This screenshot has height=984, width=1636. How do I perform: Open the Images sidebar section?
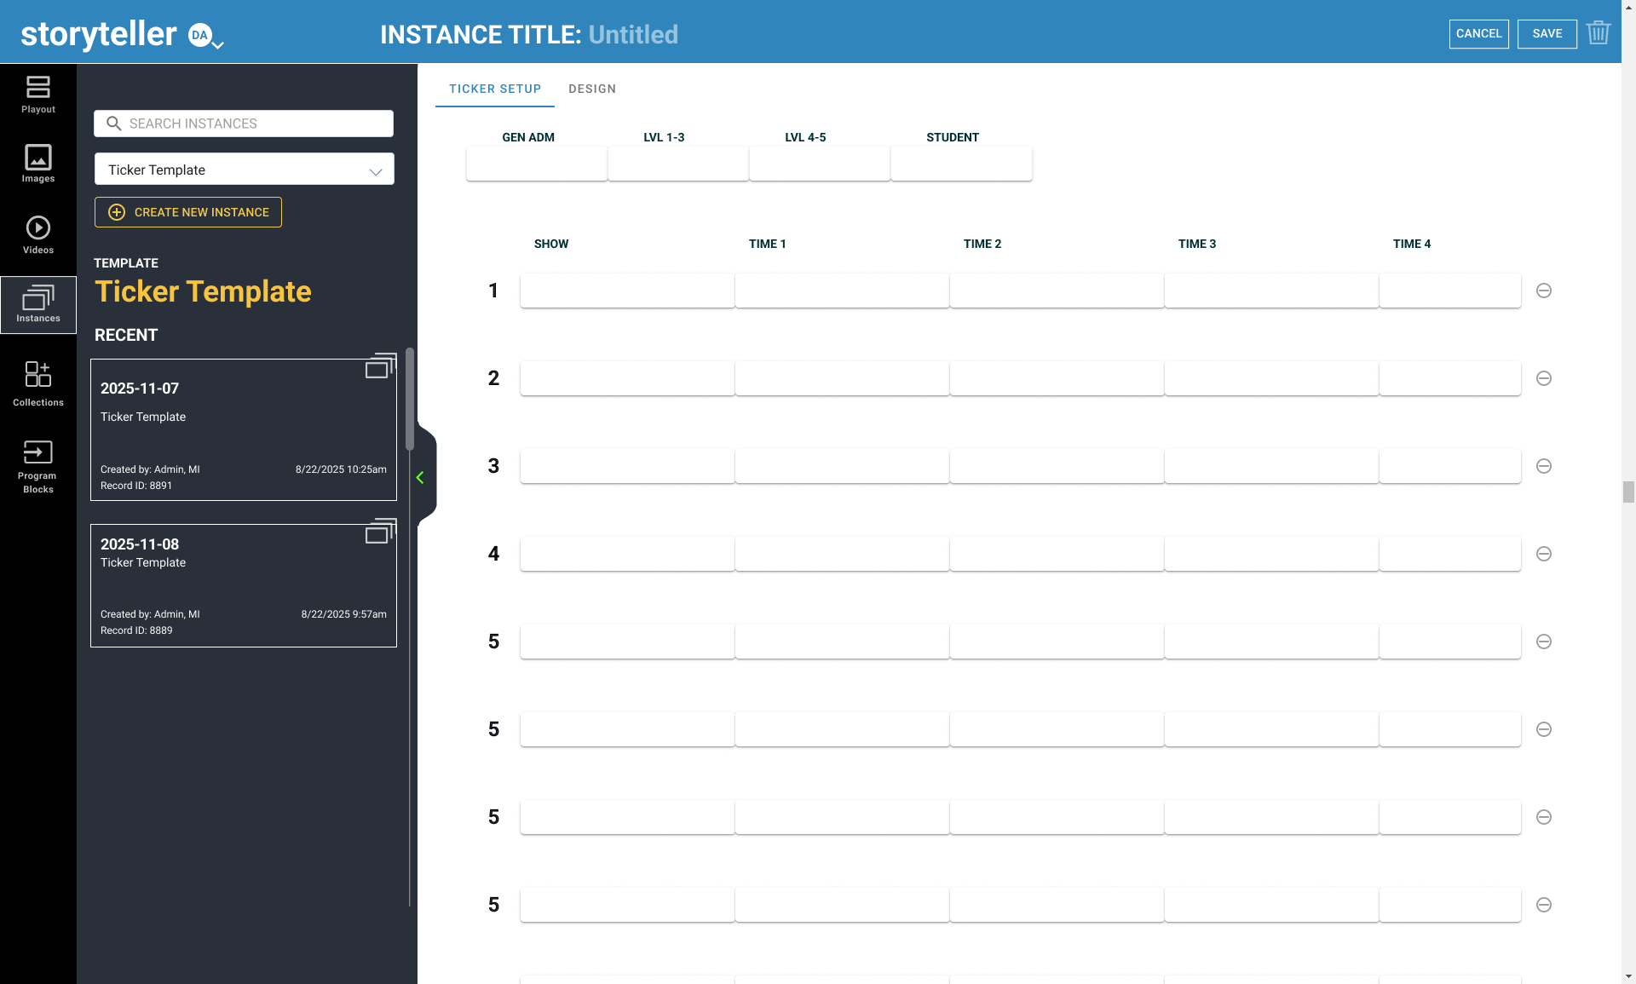[x=37, y=164]
